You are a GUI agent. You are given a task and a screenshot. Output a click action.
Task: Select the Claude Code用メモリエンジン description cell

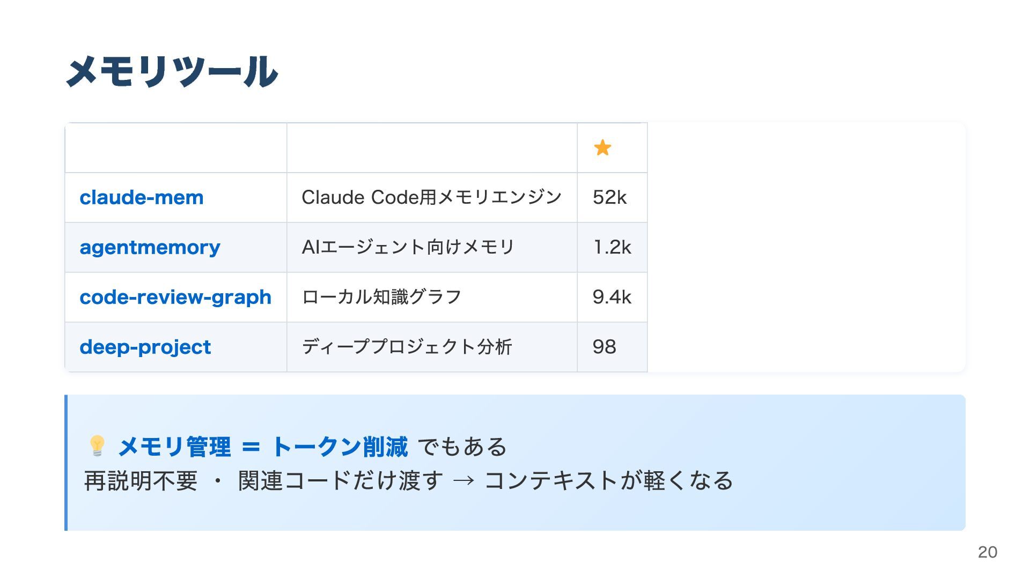[x=431, y=197]
